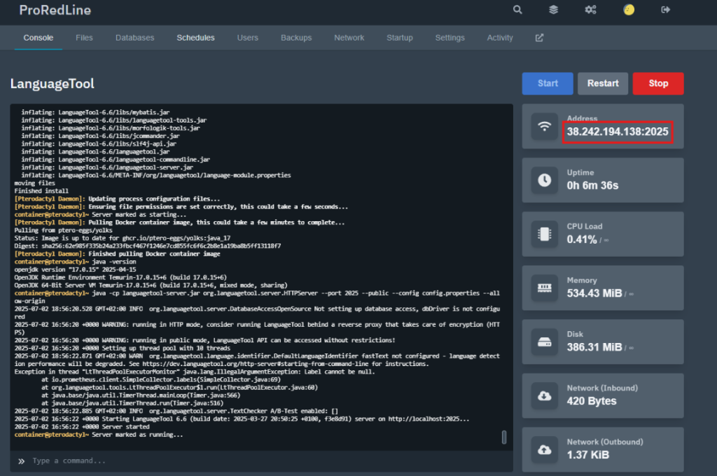Go to ProRedLine home logo

click(x=55, y=10)
